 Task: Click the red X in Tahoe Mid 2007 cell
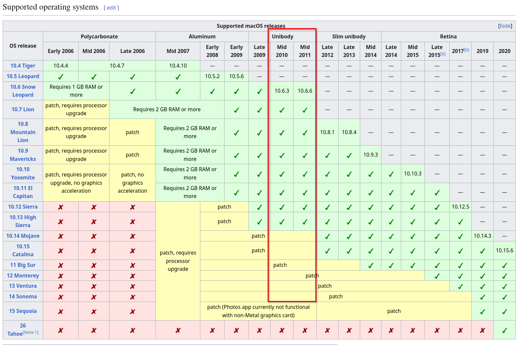click(178, 330)
